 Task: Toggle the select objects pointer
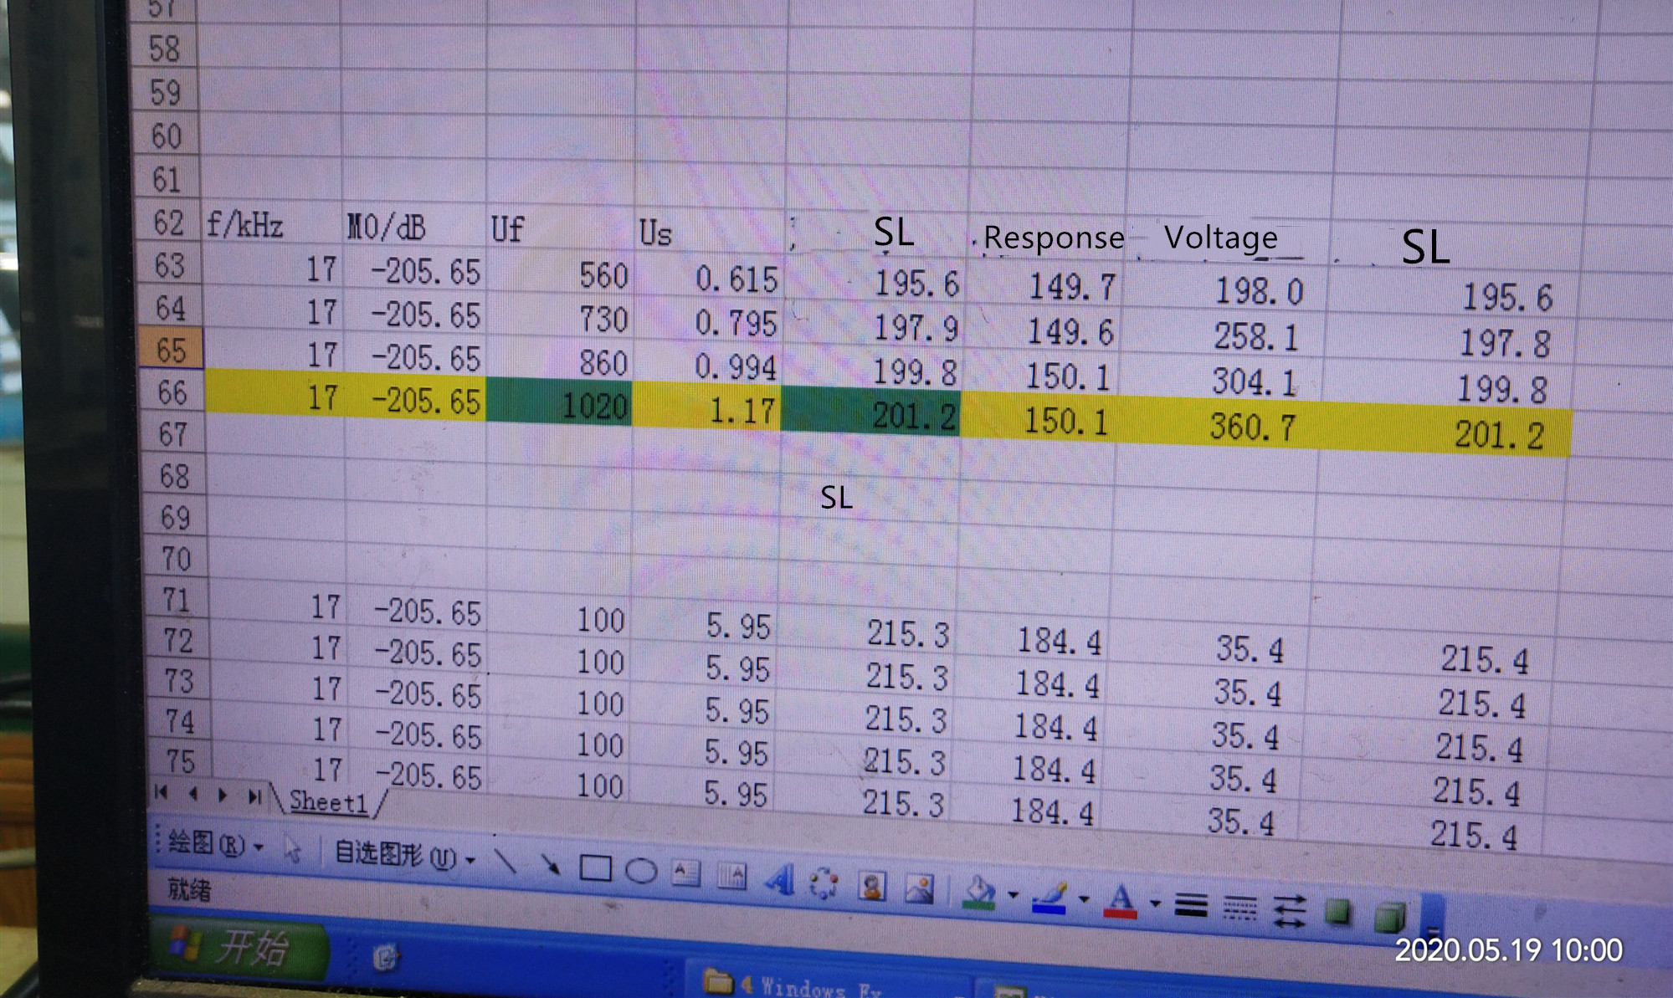point(291,850)
